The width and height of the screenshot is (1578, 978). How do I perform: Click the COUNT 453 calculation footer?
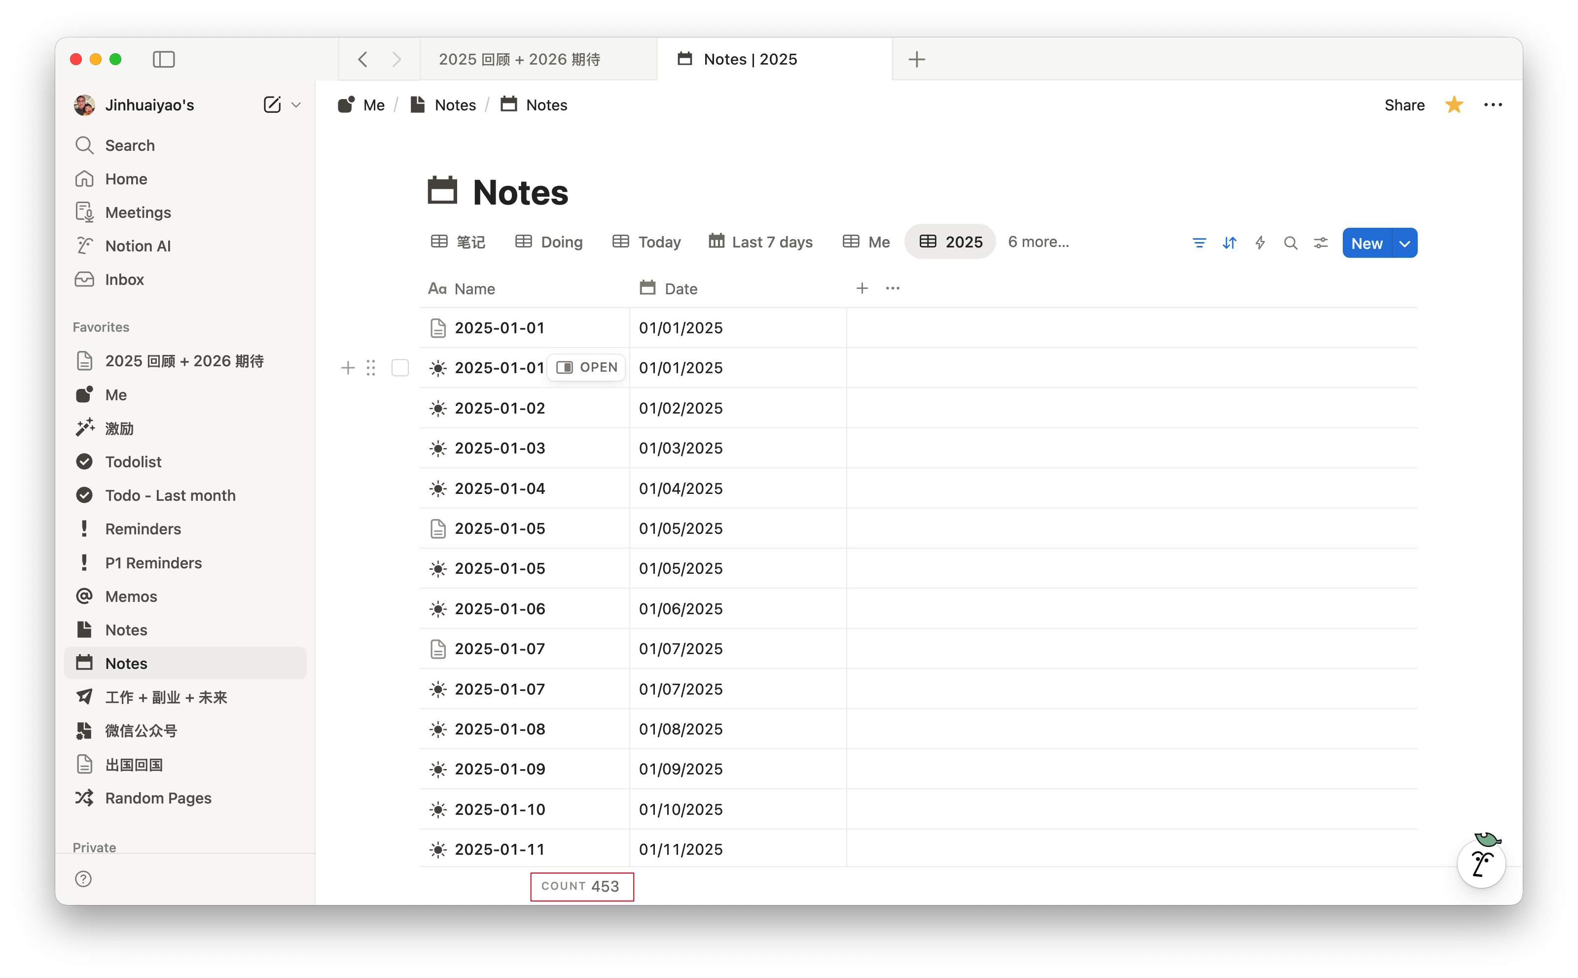click(580, 886)
